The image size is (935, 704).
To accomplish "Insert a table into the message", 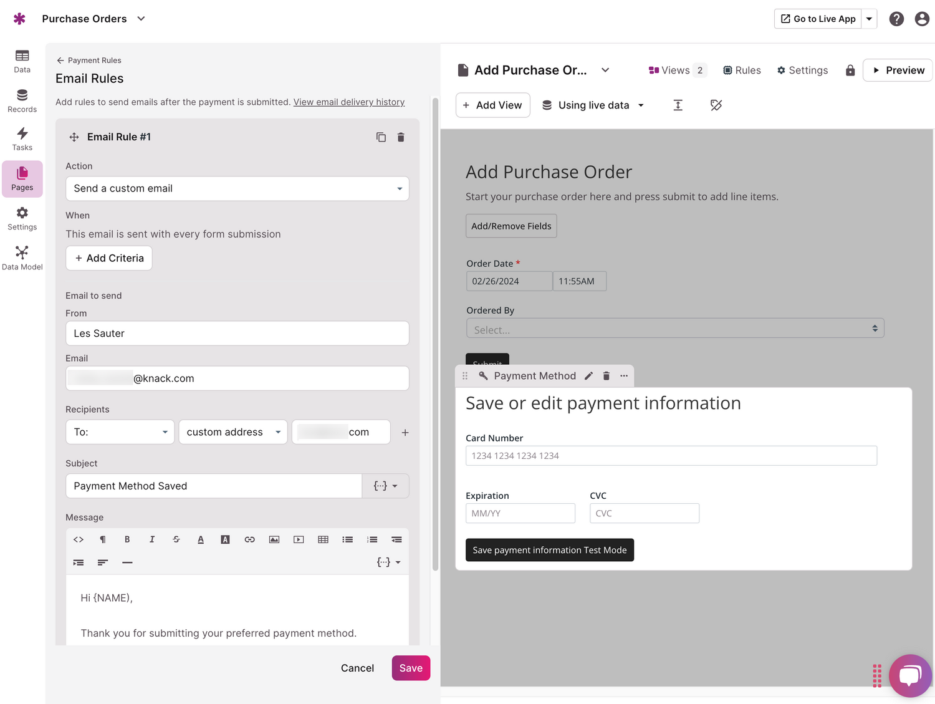I will coord(323,539).
